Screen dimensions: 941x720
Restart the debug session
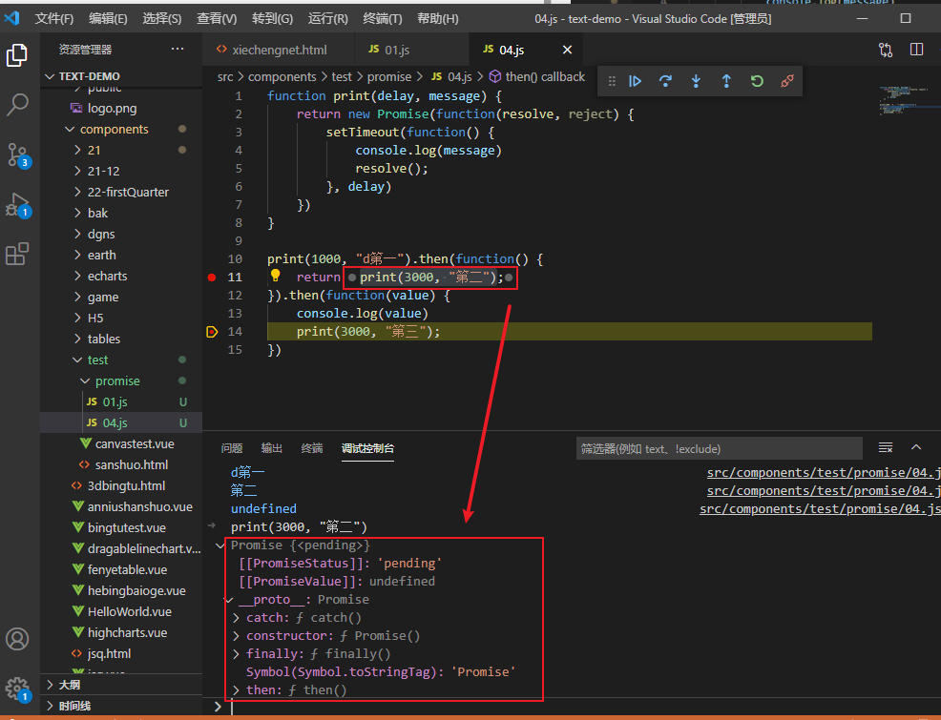point(757,81)
